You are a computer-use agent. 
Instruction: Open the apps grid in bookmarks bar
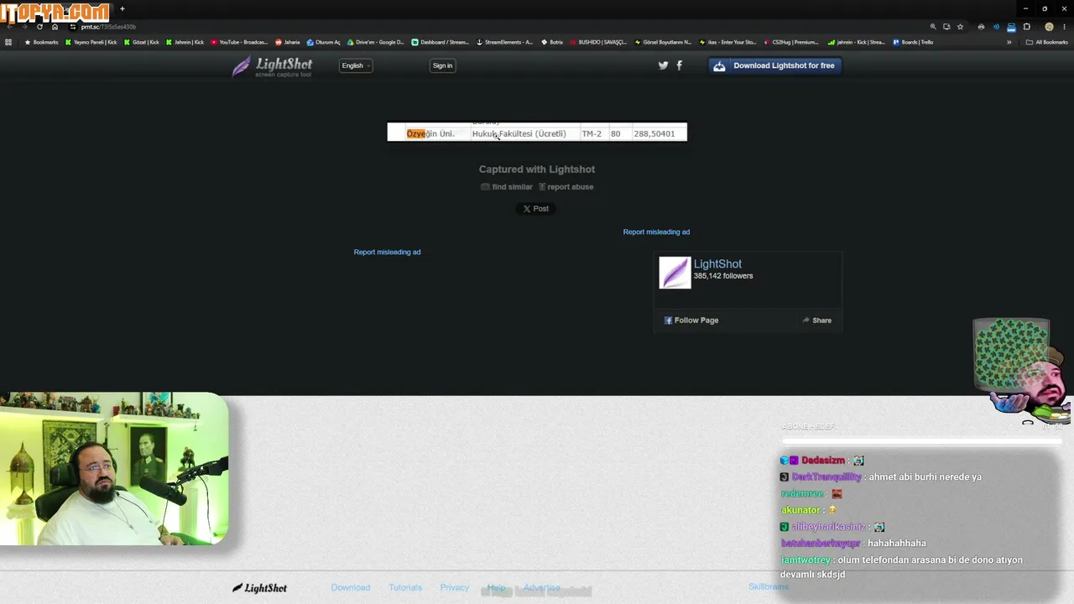tap(8, 42)
